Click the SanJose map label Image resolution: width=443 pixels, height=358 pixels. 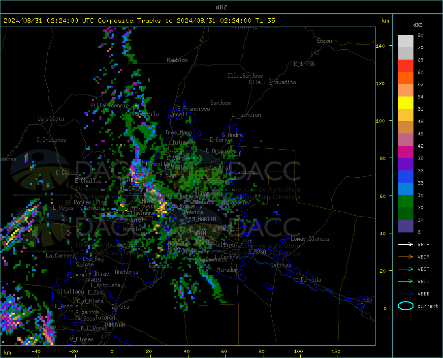coord(221,103)
